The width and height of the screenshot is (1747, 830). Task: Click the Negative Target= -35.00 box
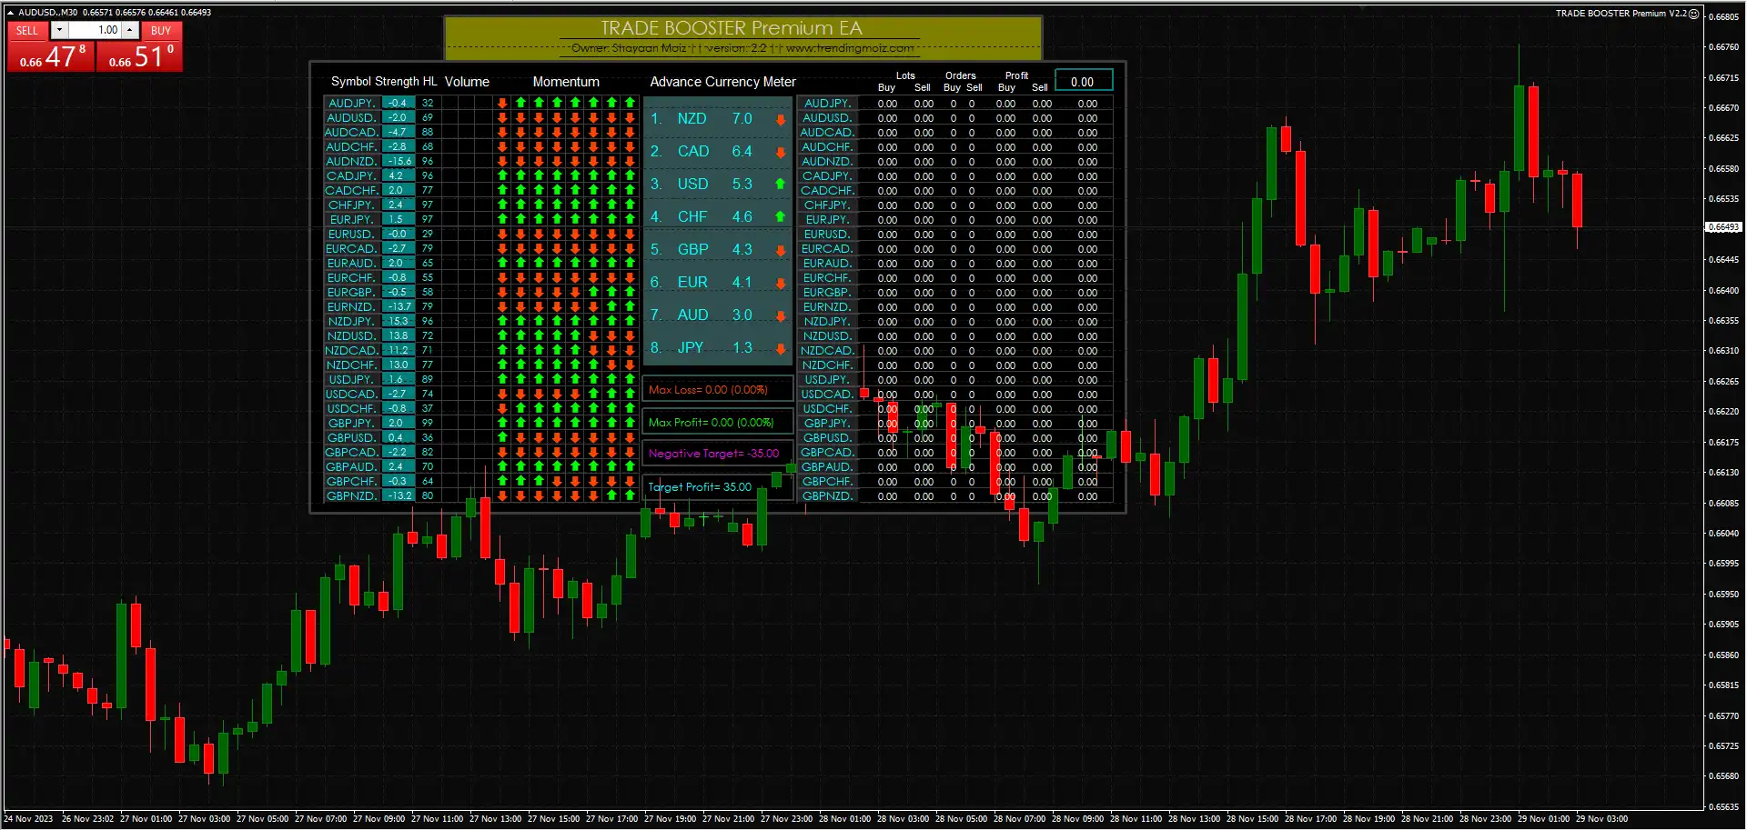pyautogui.click(x=718, y=454)
